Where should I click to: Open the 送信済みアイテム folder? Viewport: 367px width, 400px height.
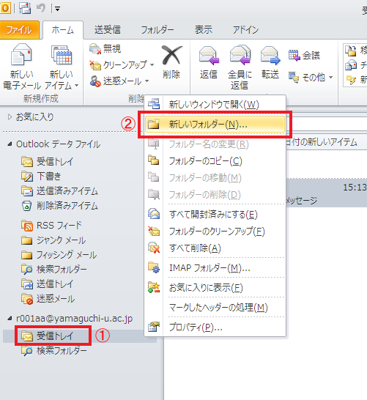coord(59,191)
